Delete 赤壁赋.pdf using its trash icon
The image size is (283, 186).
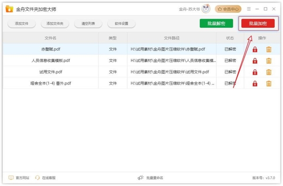pyautogui.click(x=269, y=49)
